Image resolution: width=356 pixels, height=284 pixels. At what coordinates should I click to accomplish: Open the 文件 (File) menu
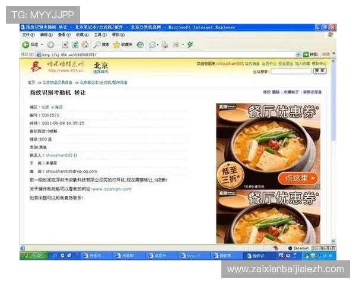tap(28, 35)
